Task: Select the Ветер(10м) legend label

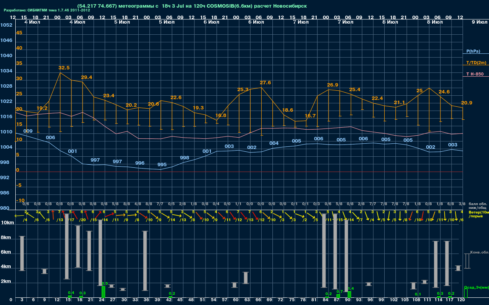Action: (479, 212)
